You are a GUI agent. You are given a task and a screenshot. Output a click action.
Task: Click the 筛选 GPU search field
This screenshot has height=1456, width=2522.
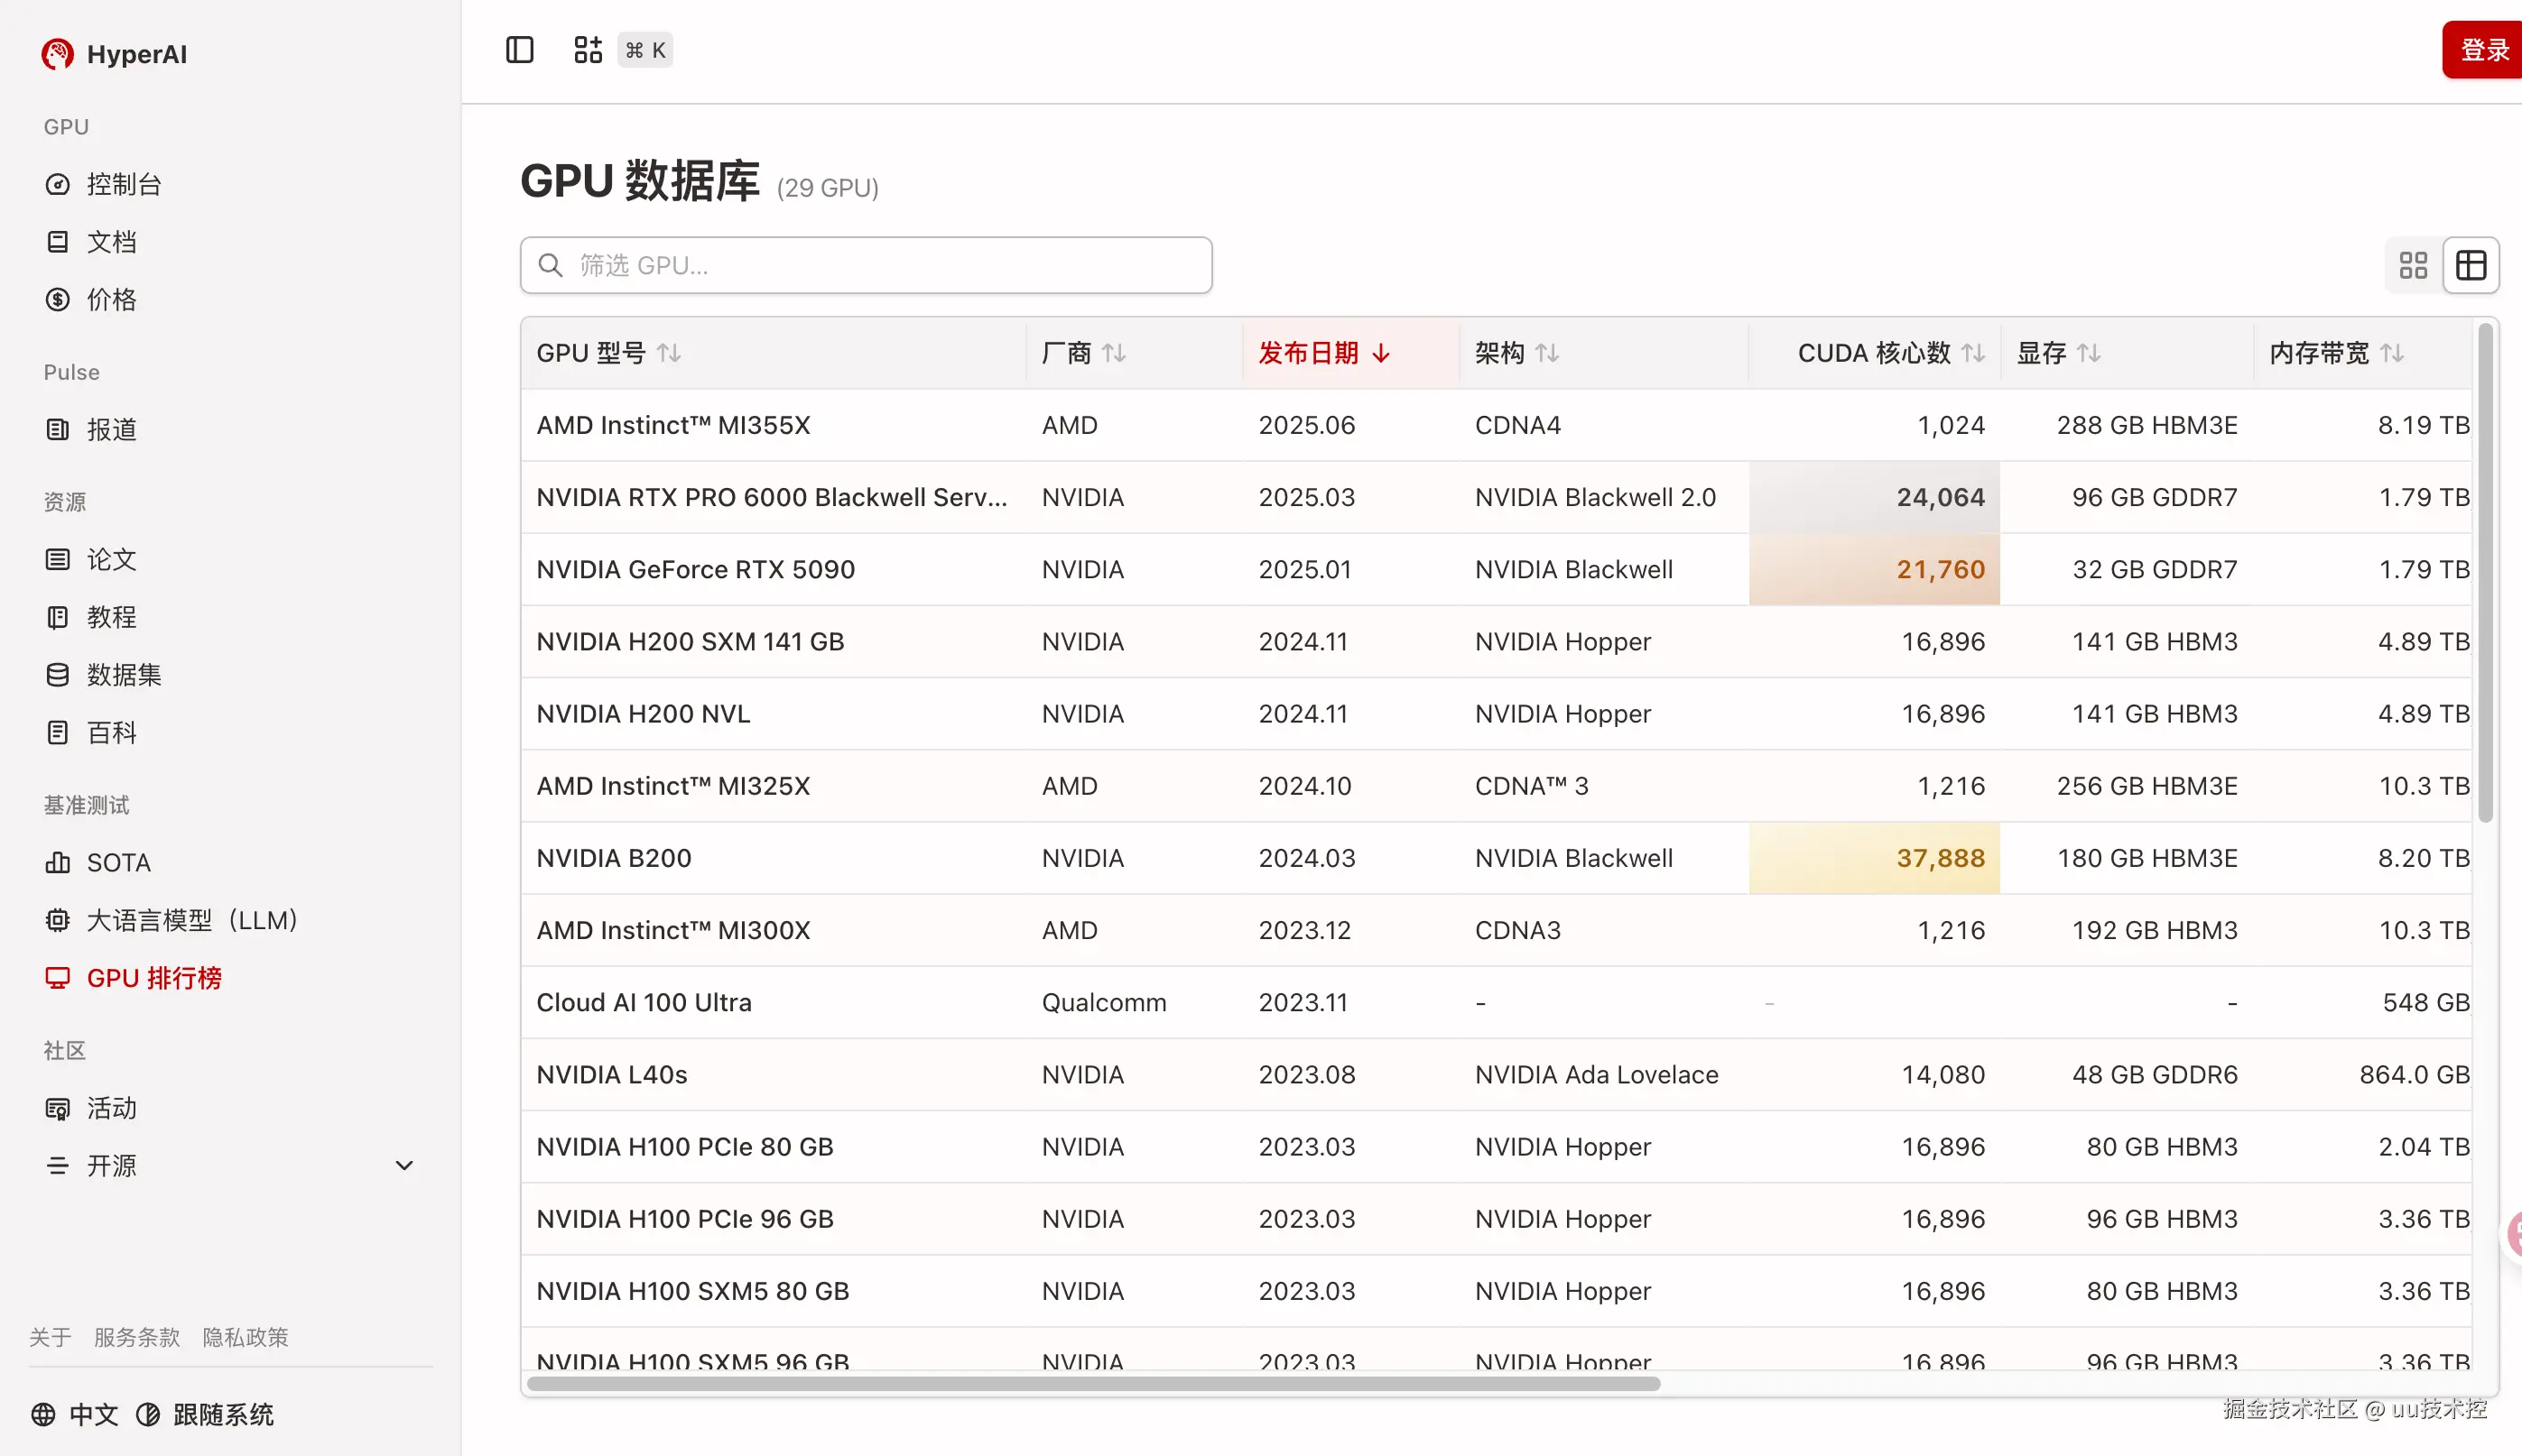click(x=866, y=264)
